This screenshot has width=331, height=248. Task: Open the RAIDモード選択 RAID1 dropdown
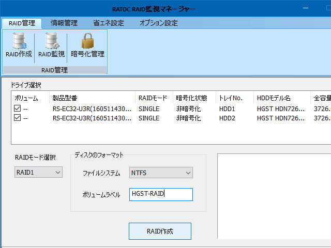38,172
